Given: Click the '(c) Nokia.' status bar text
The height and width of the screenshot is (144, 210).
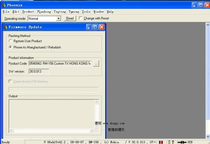Looking at the screenshot, I should coord(112,142).
